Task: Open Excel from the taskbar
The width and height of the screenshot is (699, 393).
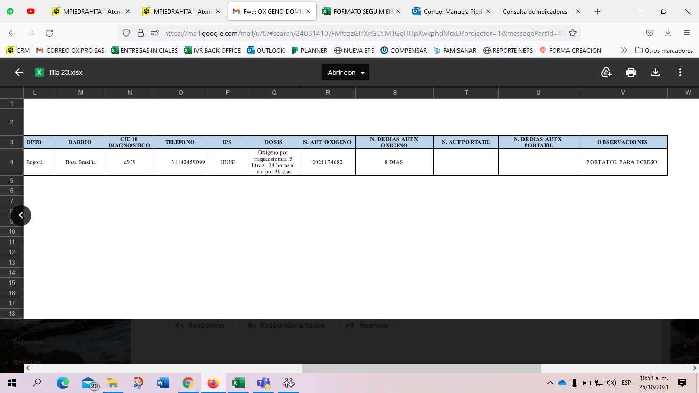Action: [x=238, y=382]
